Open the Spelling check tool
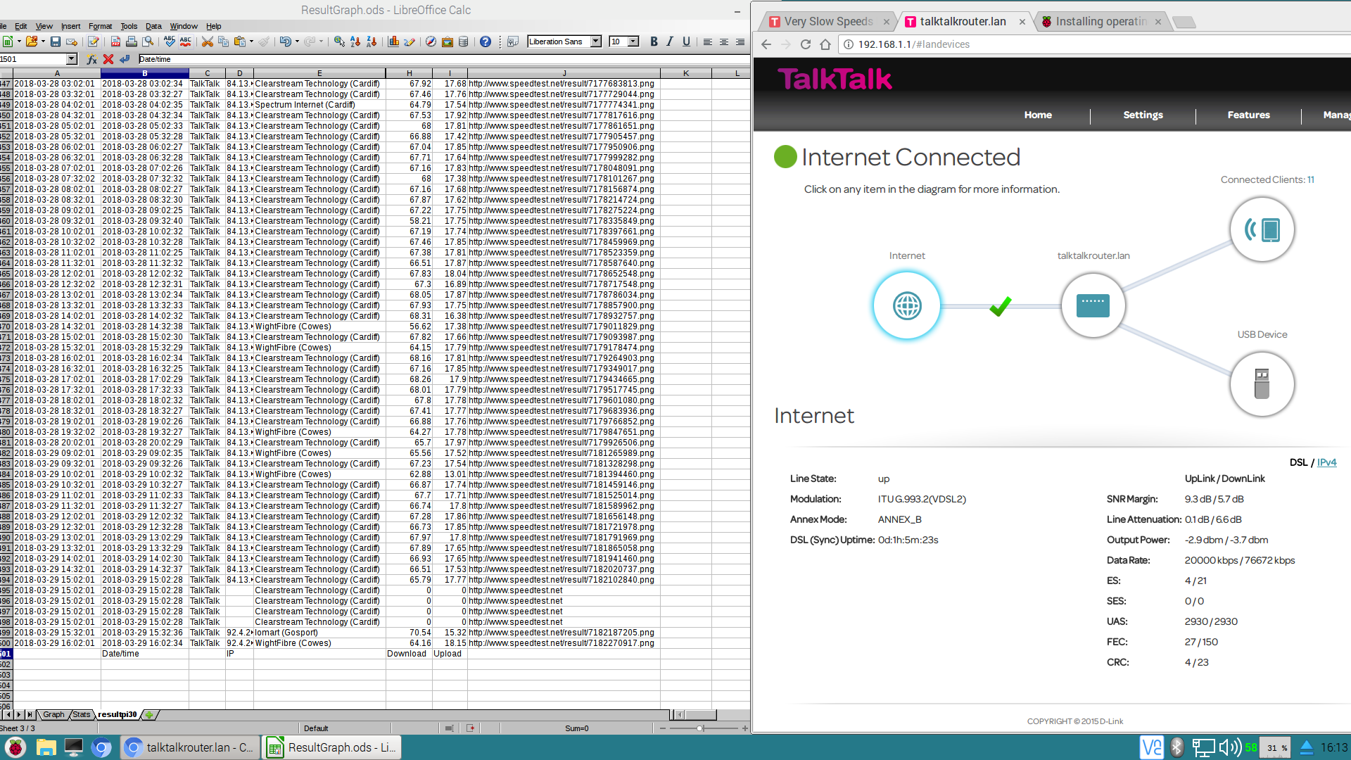The width and height of the screenshot is (1351, 760). pyautogui.click(x=170, y=42)
